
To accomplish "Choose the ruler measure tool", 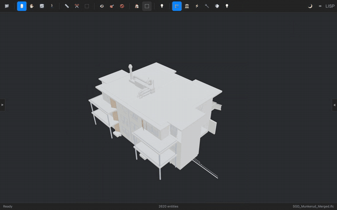I will click(x=67, y=6).
